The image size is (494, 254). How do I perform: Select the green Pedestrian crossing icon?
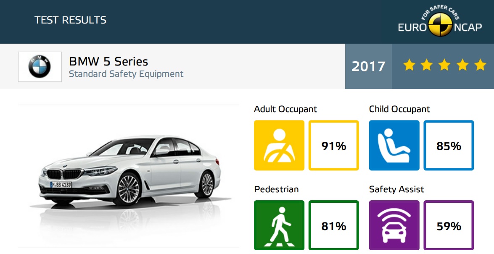coord(279,225)
